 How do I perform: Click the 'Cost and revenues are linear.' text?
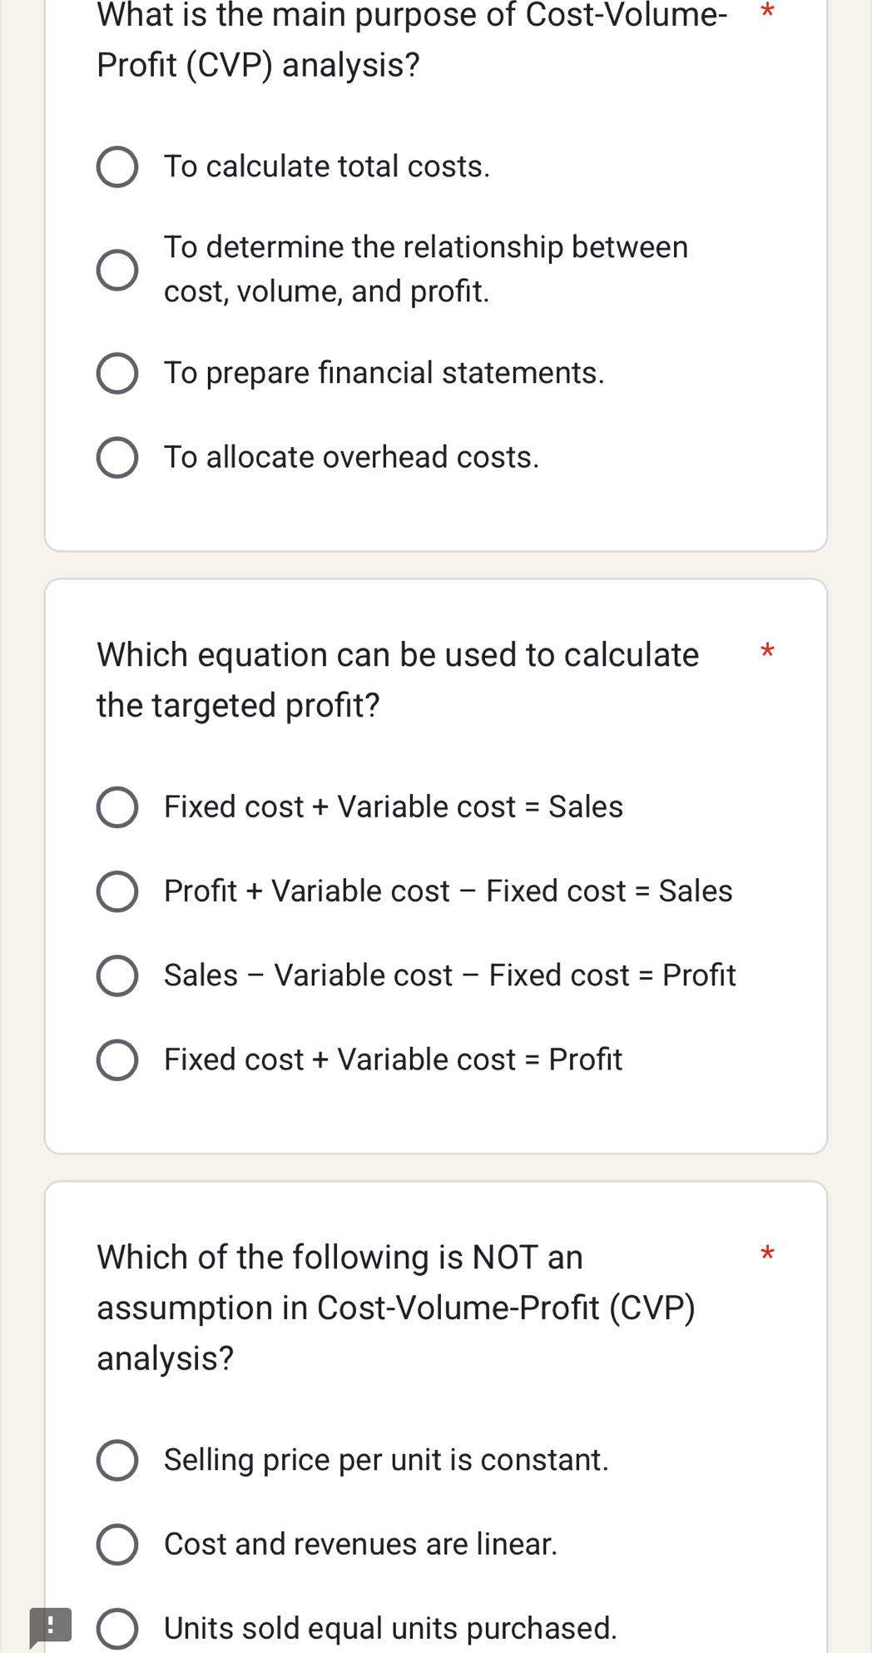click(x=360, y=1544)
